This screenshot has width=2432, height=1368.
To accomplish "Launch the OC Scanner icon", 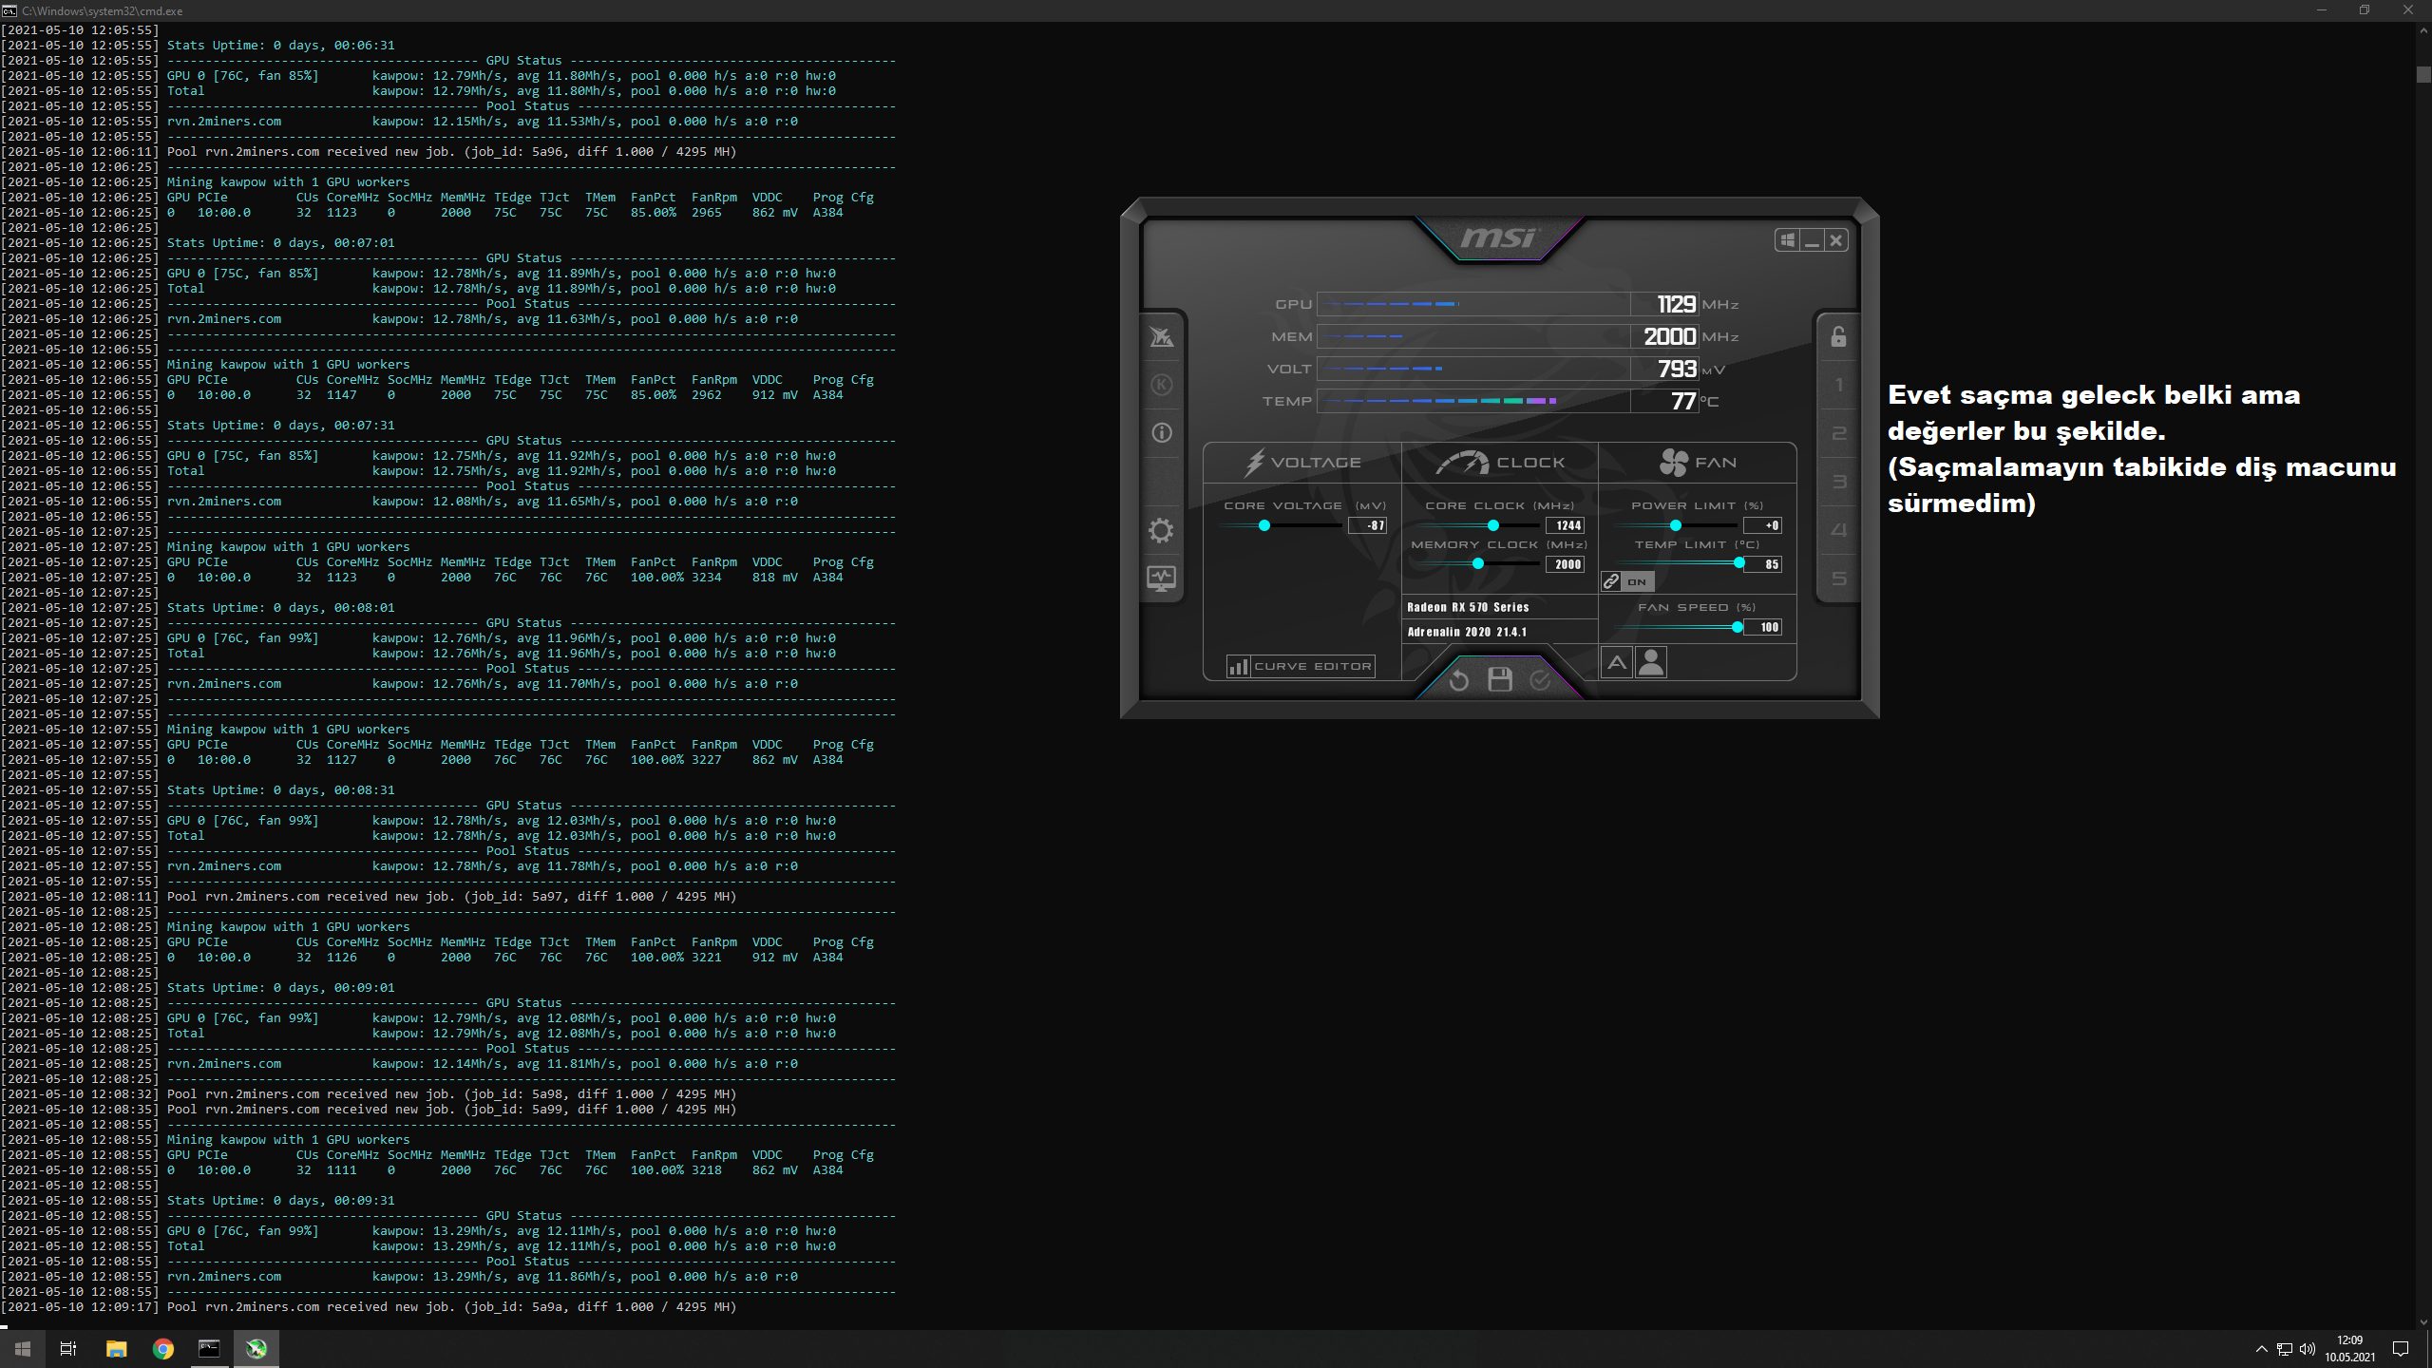I will point(1161,337).
